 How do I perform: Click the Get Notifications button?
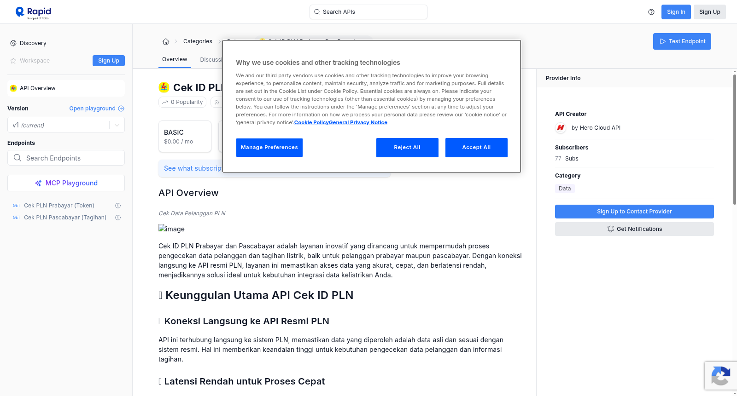[634, 229]
